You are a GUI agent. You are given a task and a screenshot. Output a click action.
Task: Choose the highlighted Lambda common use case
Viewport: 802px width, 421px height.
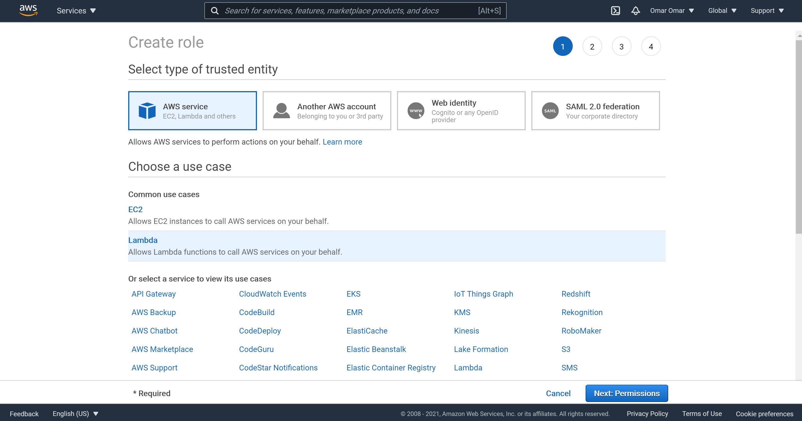(397, 246)
